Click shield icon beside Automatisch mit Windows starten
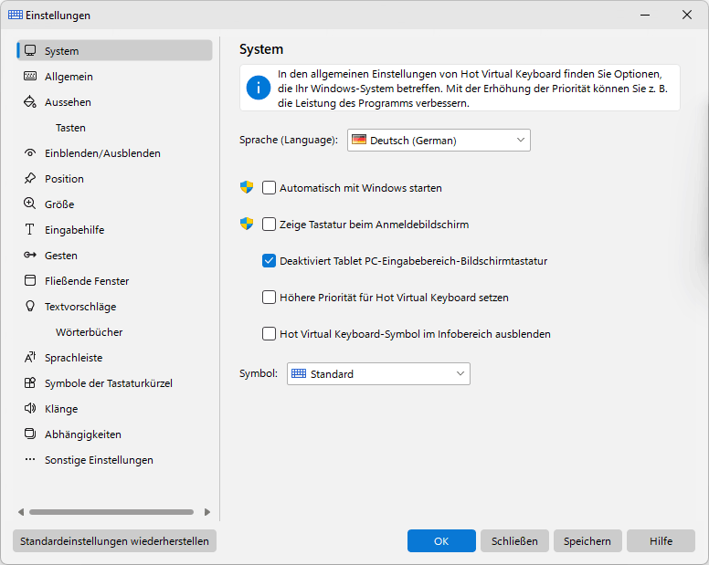709x565 pixels. tap(247, 187)
